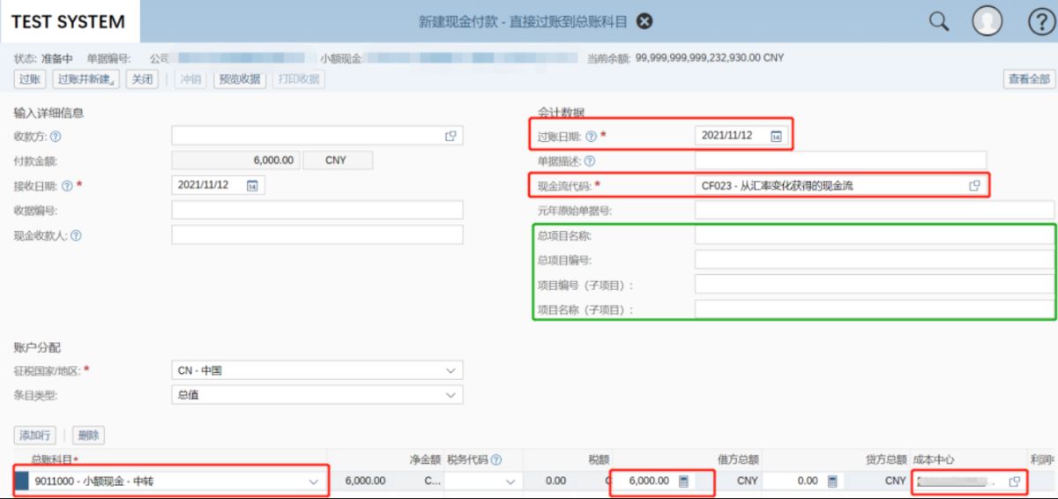Open value help for 现金流代码 field

[974, 186]
